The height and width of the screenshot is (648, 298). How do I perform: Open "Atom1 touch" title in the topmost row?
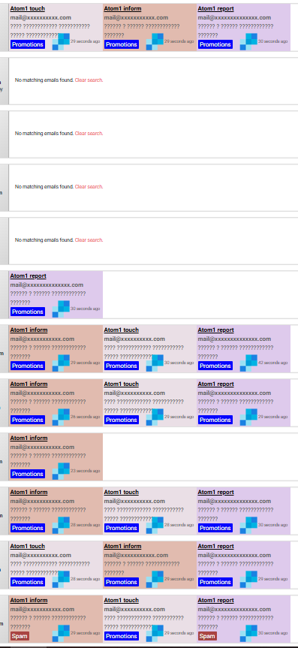pyautogui.click(x=28, y=9)
